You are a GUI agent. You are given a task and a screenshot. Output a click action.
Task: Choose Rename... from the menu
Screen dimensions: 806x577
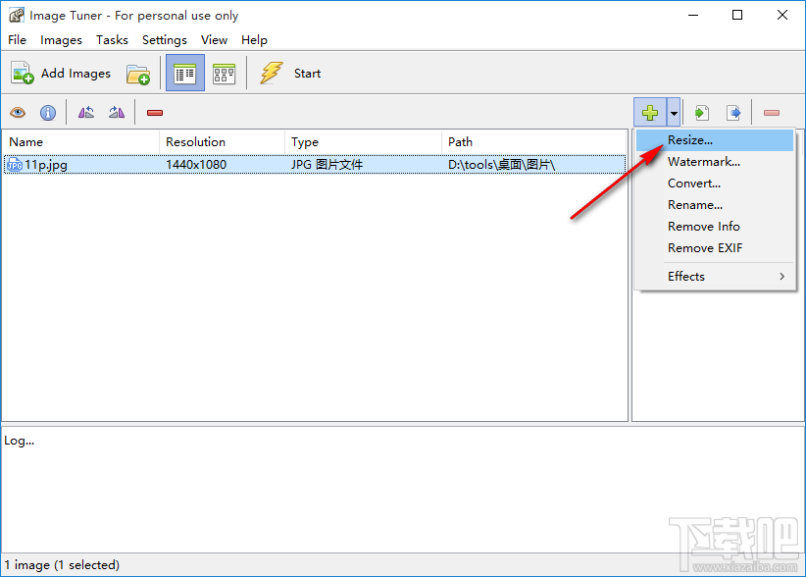(x=715, y=205)
